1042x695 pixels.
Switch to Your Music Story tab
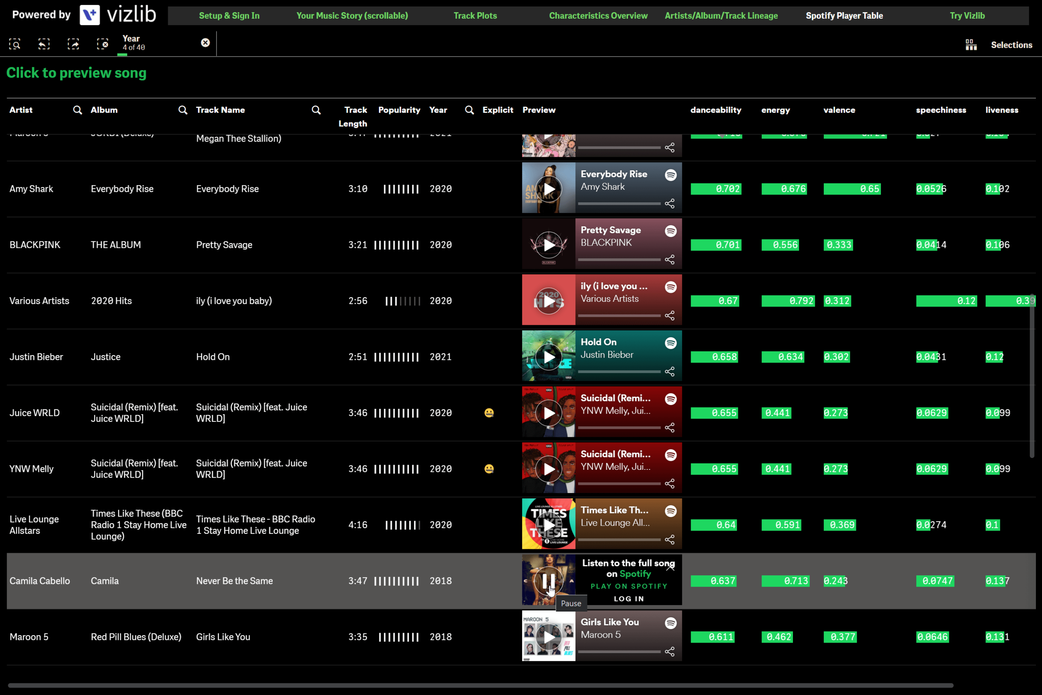[352, 15]
